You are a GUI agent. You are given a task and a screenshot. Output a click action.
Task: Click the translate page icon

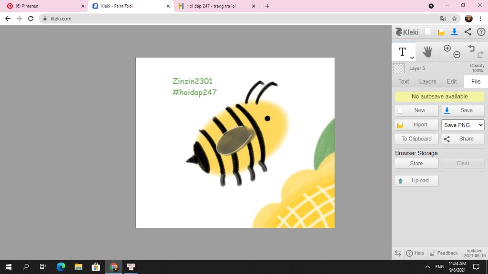[443, 19]
